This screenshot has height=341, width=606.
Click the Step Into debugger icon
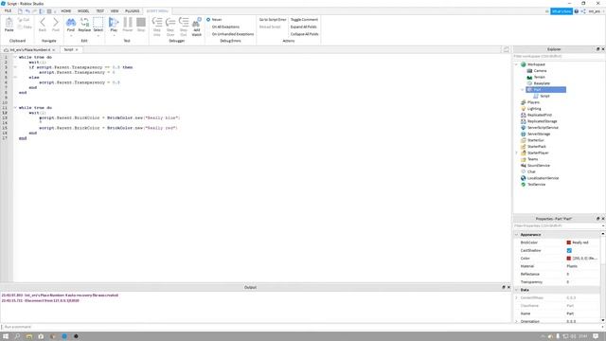coord(157,22)
